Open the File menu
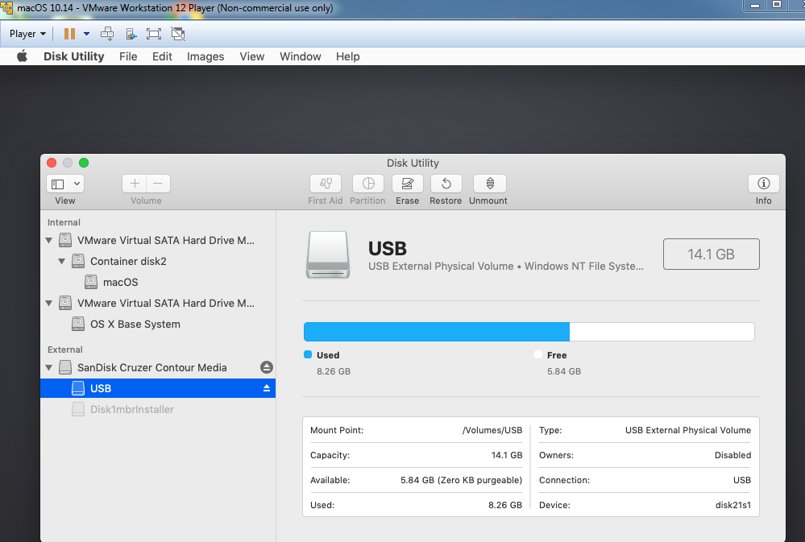805x542 pixels. [128, 56]
